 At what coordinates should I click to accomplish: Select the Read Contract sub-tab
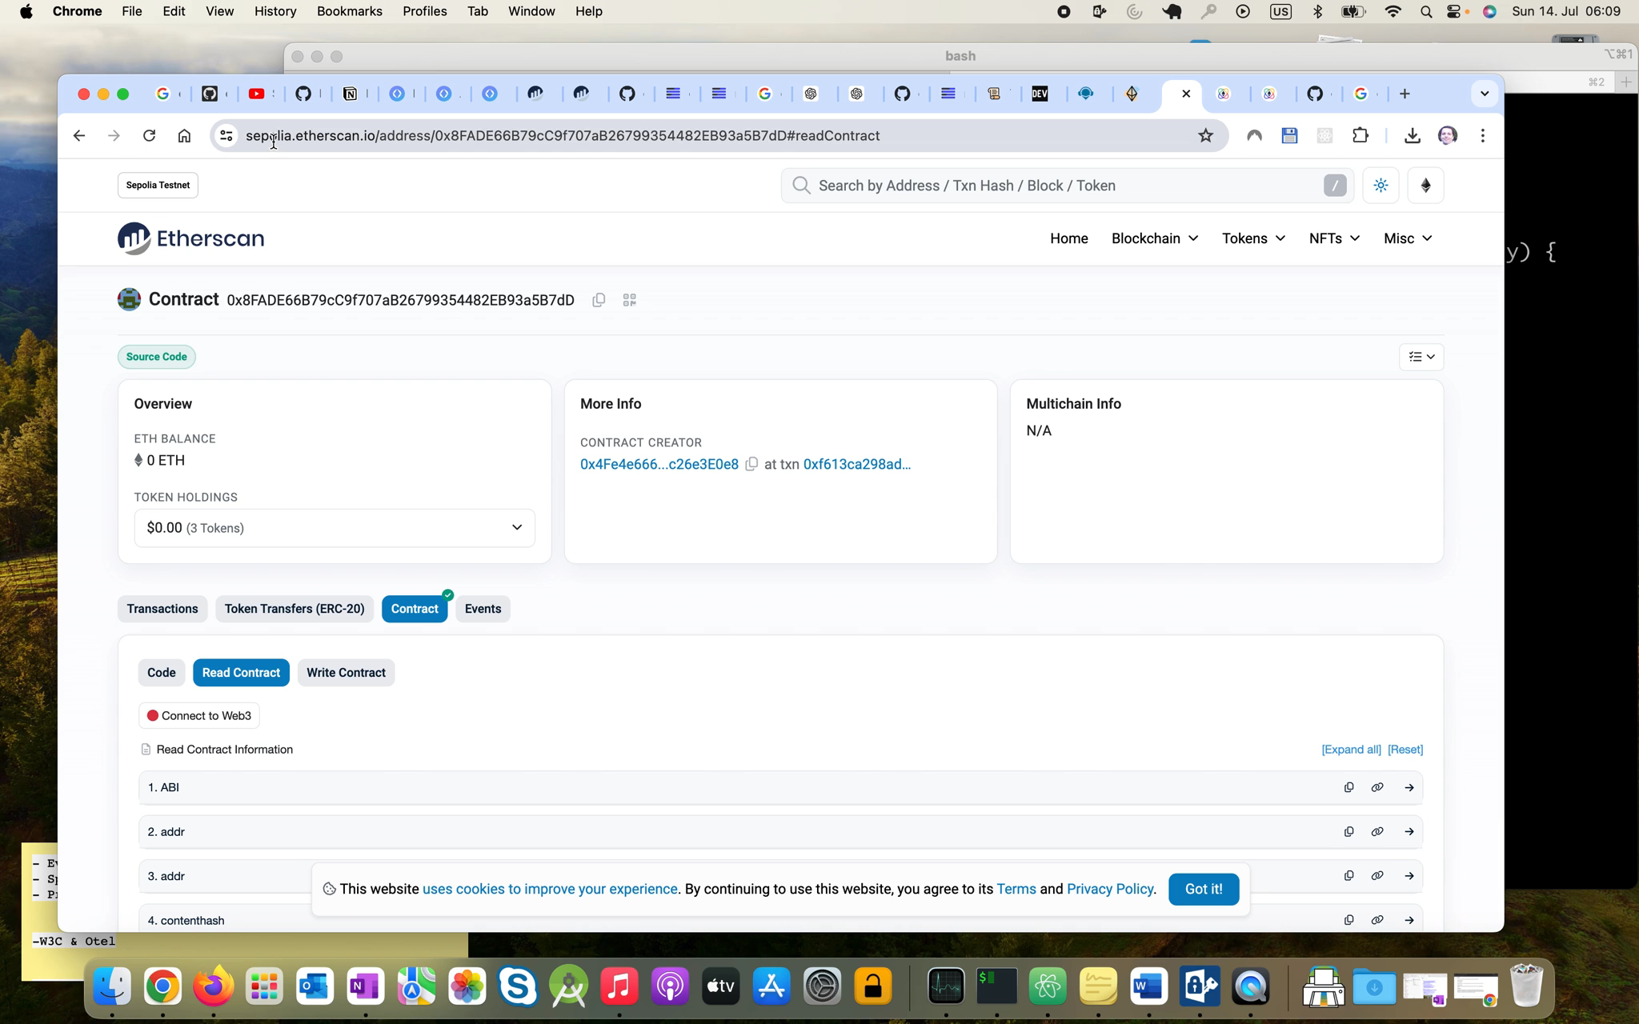(241, 673)
